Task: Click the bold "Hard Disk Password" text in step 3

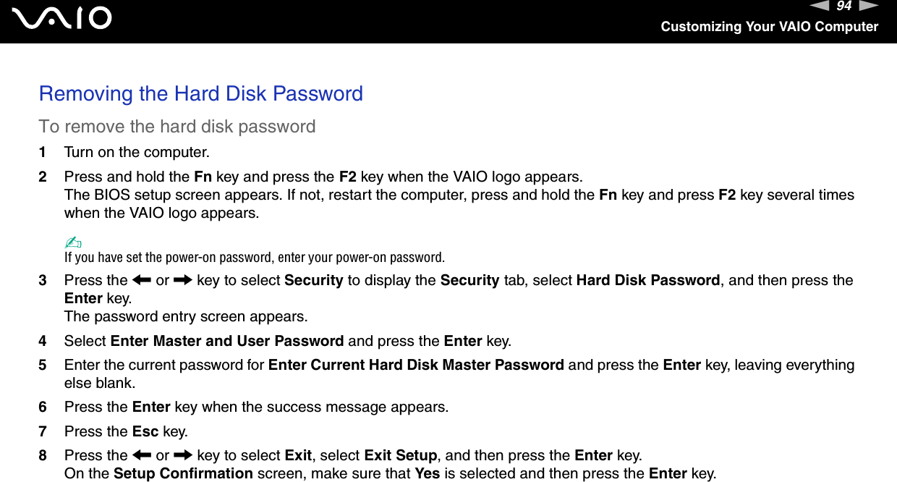Action: [647, 281]
